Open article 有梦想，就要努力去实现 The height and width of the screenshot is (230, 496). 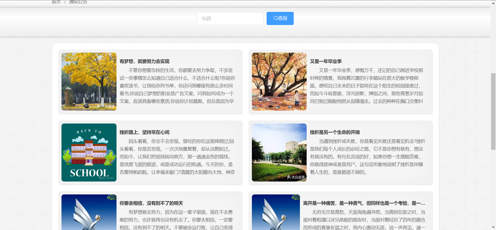tap(144, 61)
